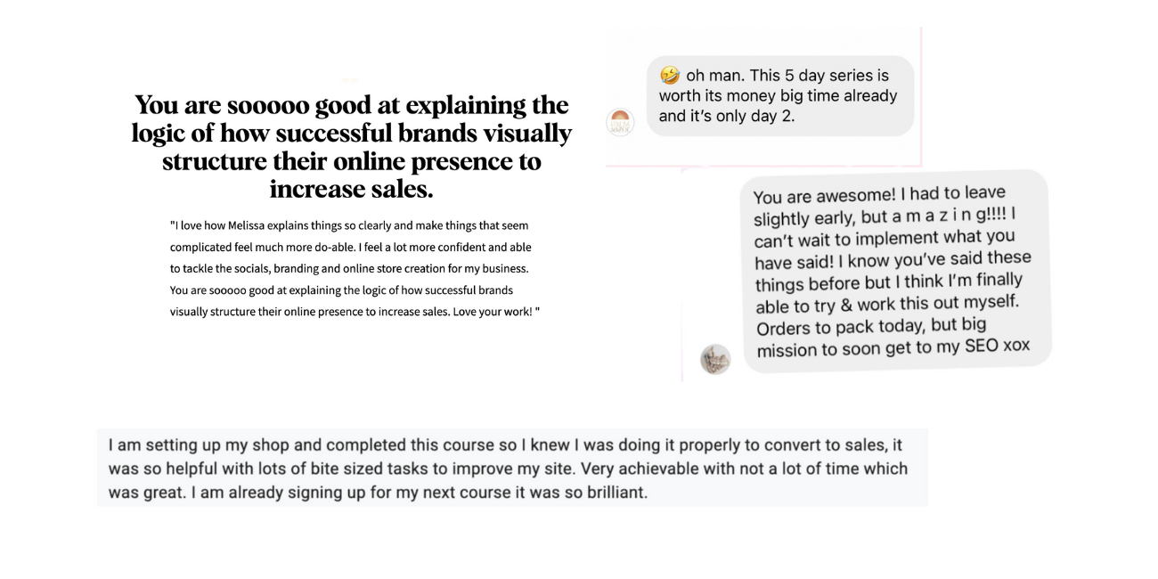
Task: Click the line "worth its money big time already"
Action: (778, 96)
